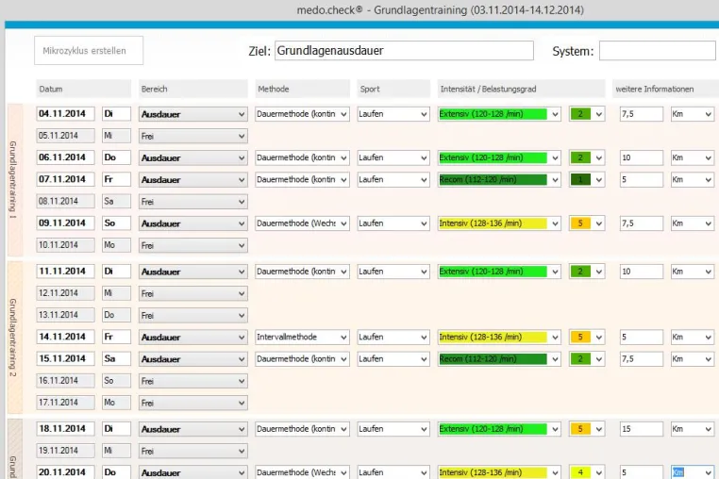Open Bereich dropdown for 04.11.2014
The height and width of the screenshot is (479, 719).
tap(193, 114)
